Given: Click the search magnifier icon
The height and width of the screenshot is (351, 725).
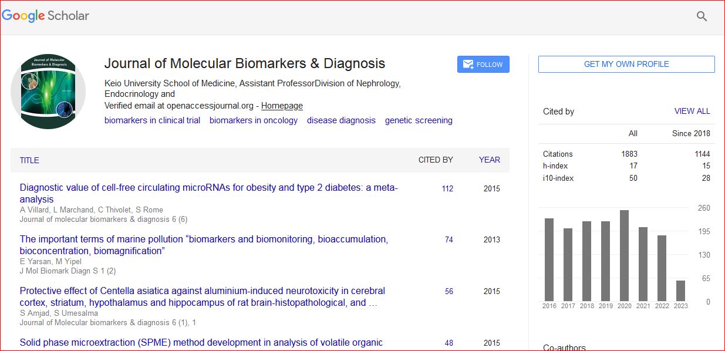Looking at the screenshot, I should pyautogui.click(x=702, y=16).
